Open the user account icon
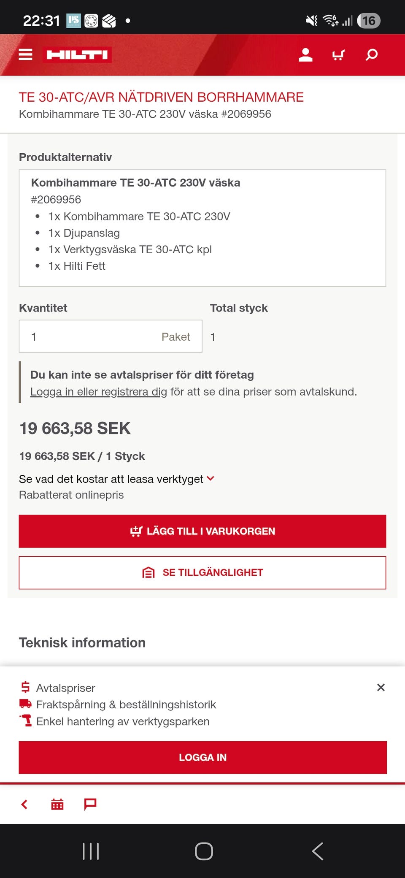The height and width of the screenshot is (878, 405). point(305,54)
